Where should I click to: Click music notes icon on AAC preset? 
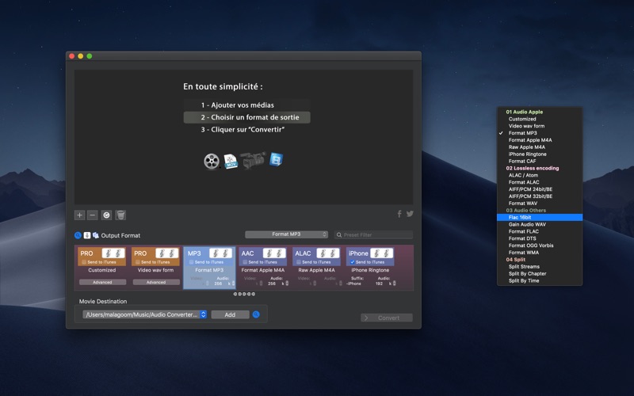(274, 253)
